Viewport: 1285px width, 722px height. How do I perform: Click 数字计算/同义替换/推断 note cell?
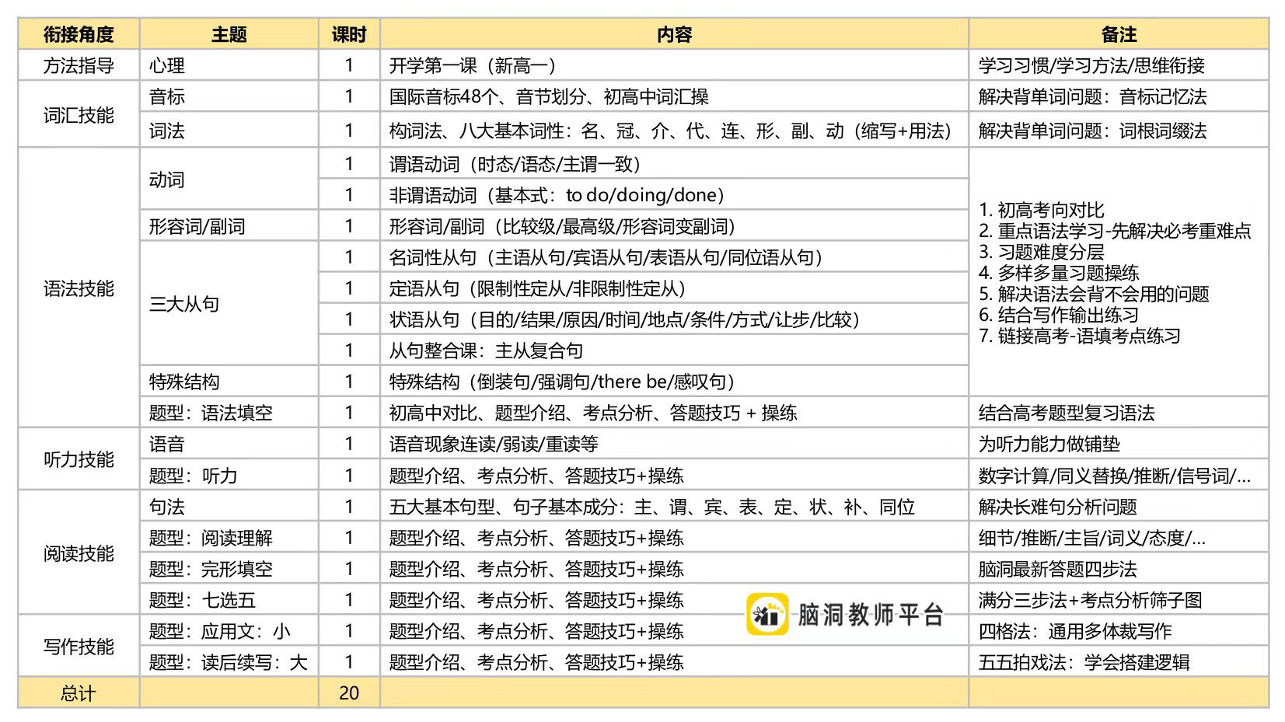click(x=1119, y=474)
